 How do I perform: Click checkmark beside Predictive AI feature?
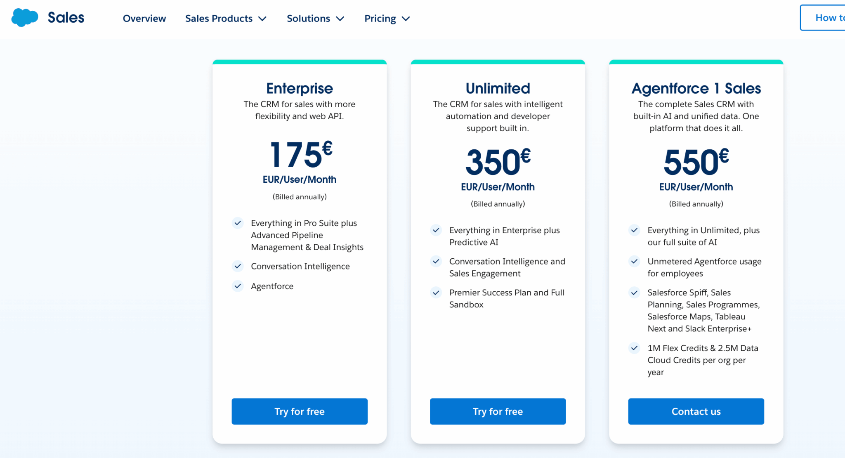[436, 230]
